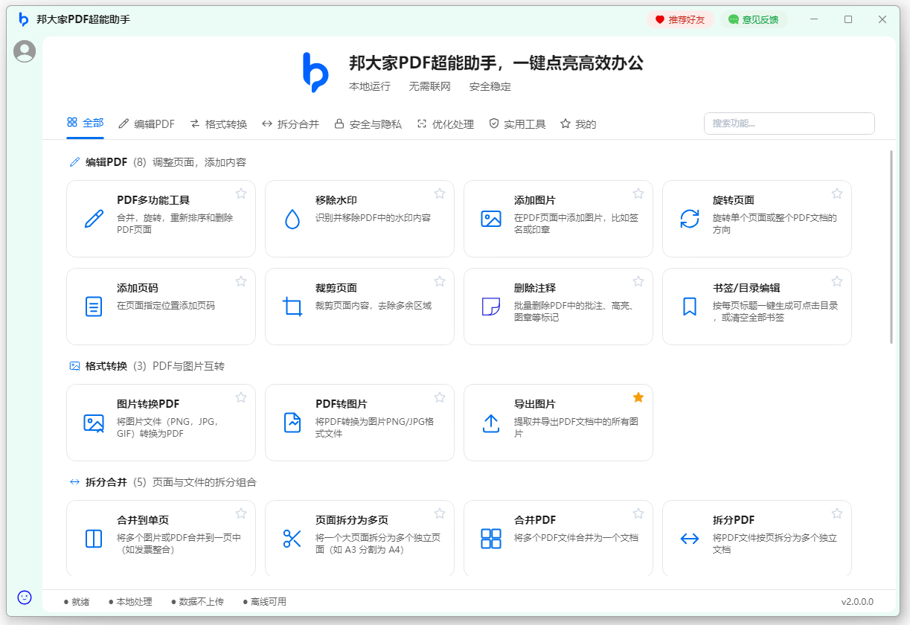
Task: Open the 我的 favorites tab
Action: (x=578, y=124)
